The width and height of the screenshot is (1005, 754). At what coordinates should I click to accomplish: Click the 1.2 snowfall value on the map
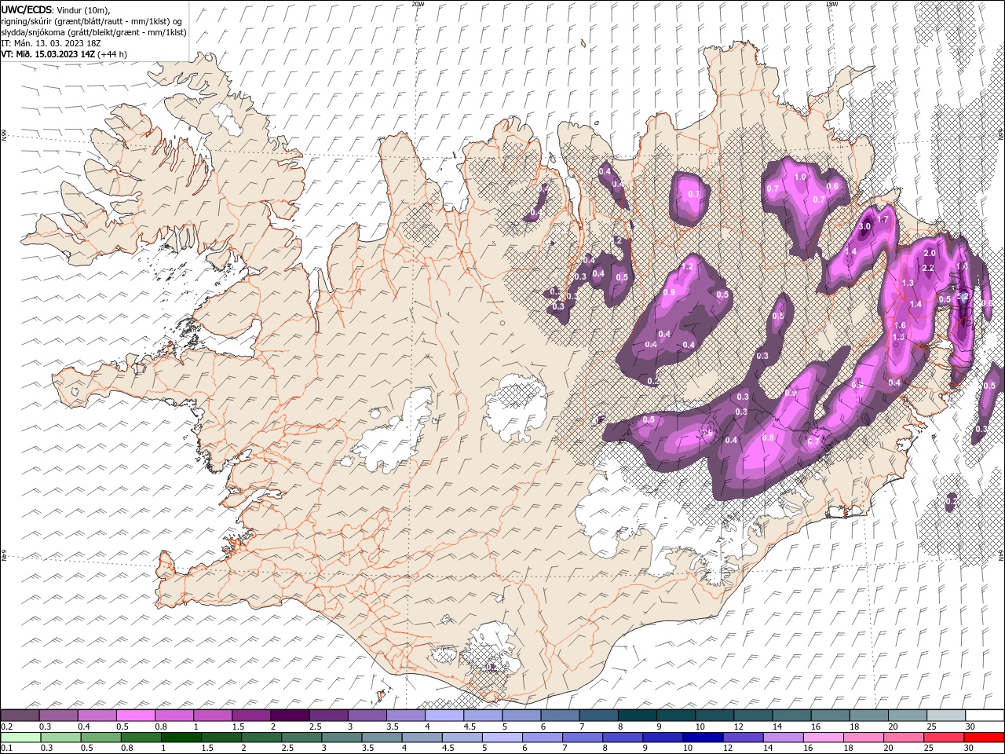tap(688, 268)
